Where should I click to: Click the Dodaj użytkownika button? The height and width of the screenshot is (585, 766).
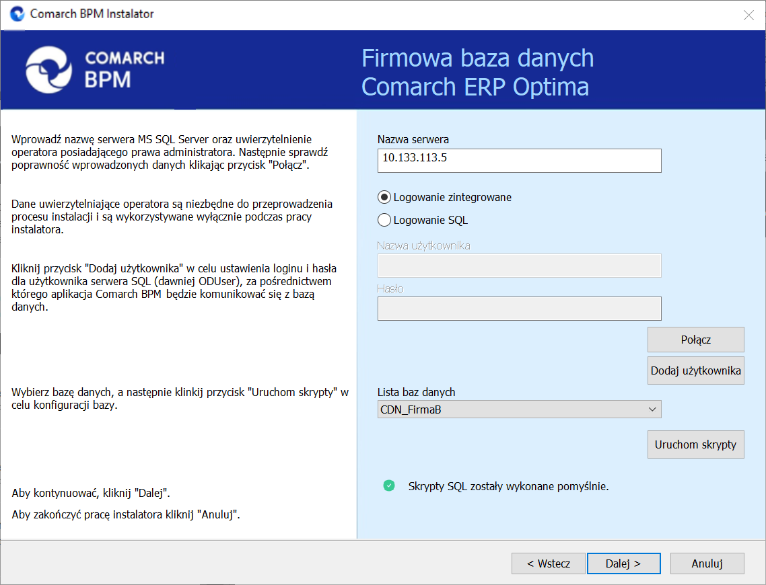tap(695, 370)
